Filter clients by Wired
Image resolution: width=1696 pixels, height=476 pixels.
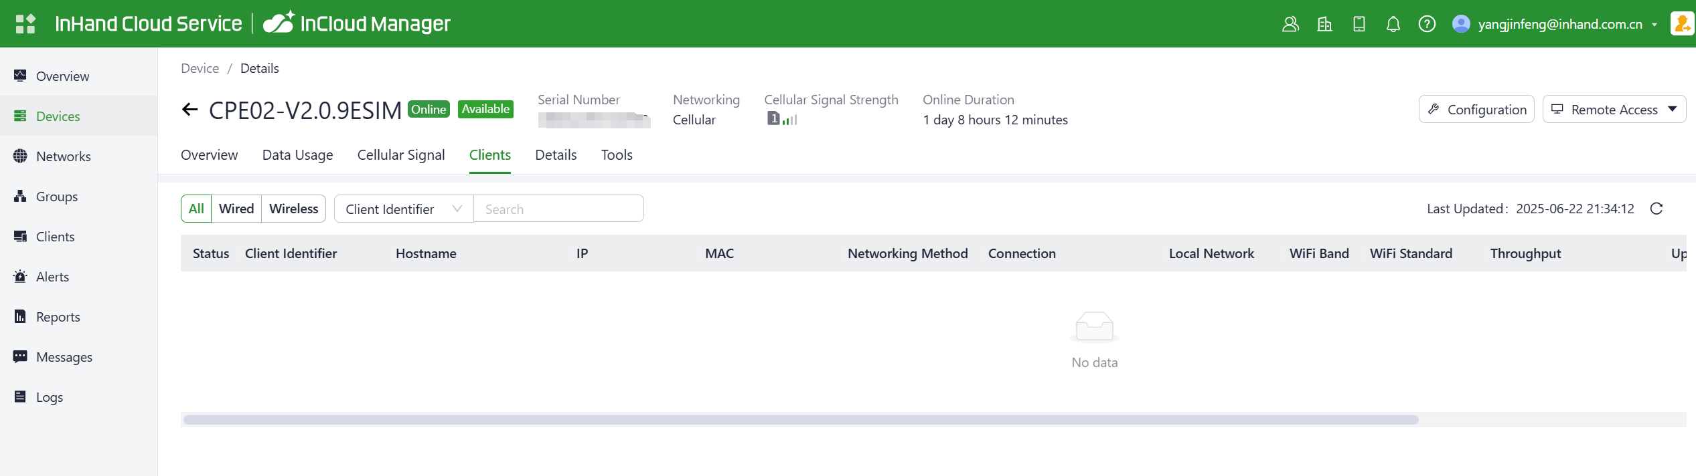[x=236, y=209]
